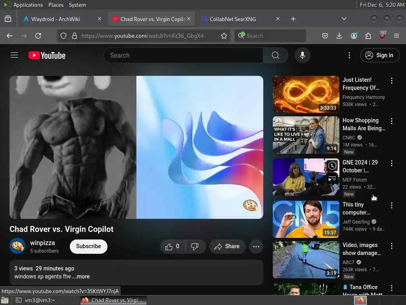Select the Chad Rover vs. Virgi... taskbar window
This screenshot has width=406, height=305.
(x=114, y=300)
